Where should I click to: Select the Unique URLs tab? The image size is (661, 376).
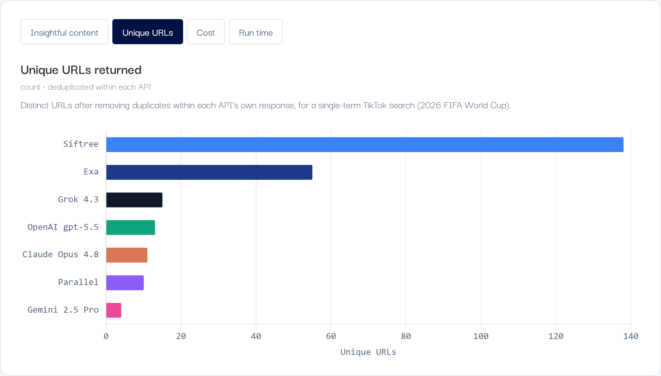click(148, 32)
